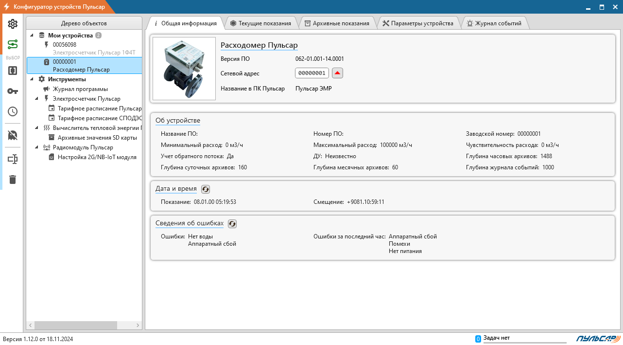Collapse the Мои устройства tree node
This screenshot has height=345, width=623.
click(32, 36)
